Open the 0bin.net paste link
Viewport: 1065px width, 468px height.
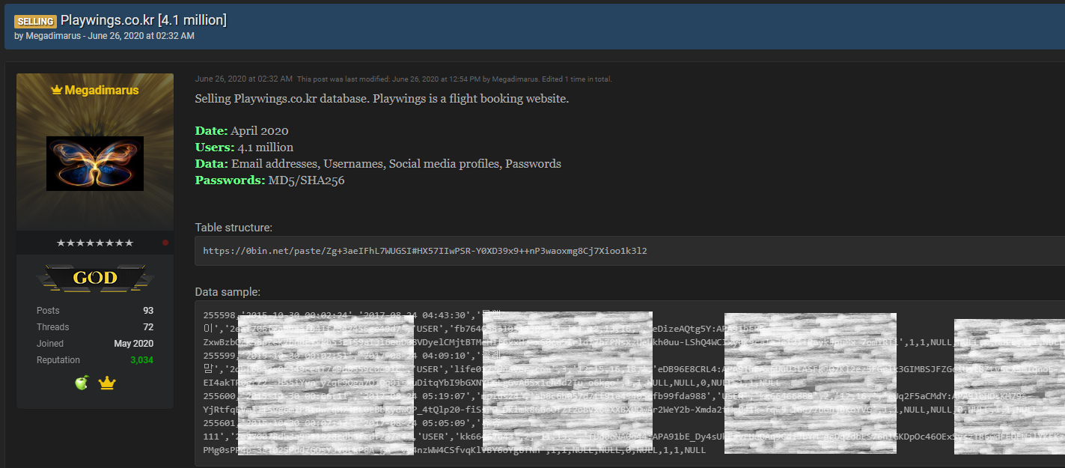(425, 251)
